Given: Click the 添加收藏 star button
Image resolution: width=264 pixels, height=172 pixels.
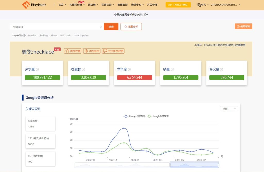Looking at the screenshot, I should click(x=73, y=51).
